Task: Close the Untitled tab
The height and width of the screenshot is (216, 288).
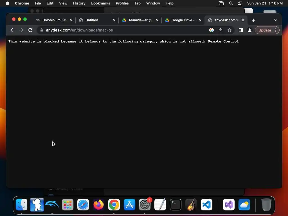Action: click(114, 20)
